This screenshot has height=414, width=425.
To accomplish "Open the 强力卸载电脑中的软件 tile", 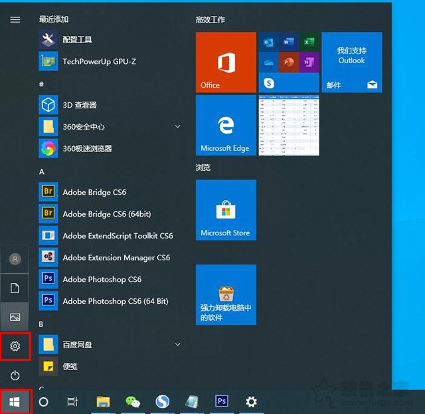I will 226,294.
